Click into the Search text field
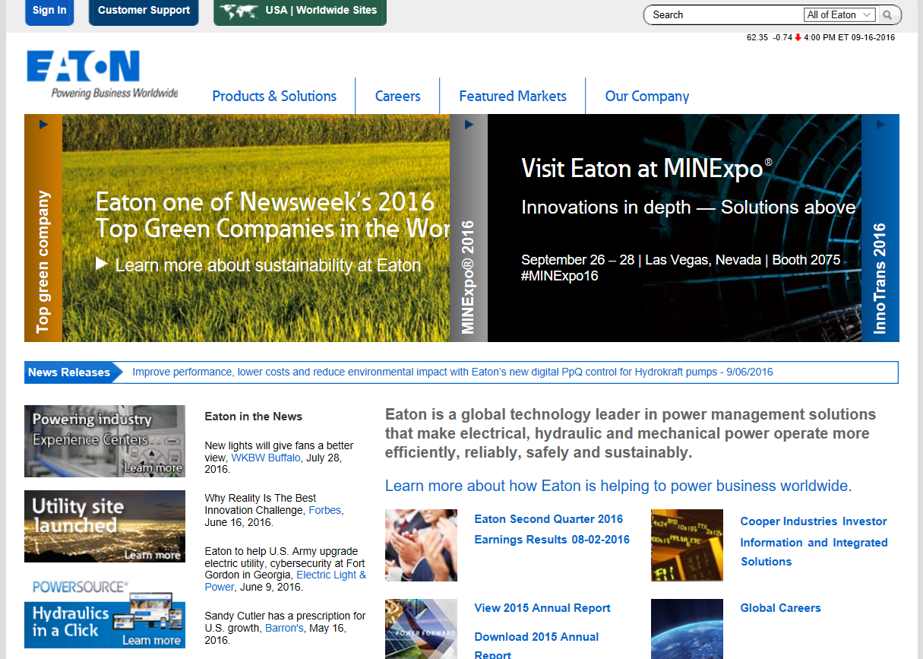923x659 pixels. (722, 15)
